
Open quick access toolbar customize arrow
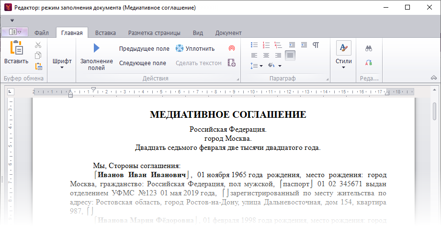click(12, 20)
